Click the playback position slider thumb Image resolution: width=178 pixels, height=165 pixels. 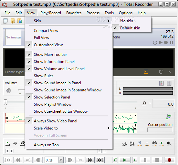point(5,102)
